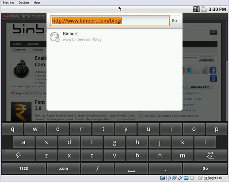Click VirtualBox USB device status icon
This screenshot has width=229, height=182.
click(180, 178)
